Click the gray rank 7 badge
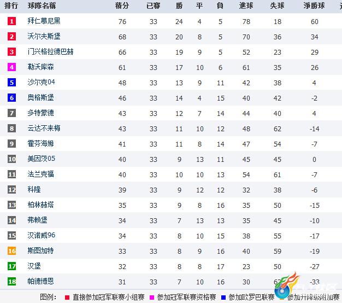Image resolution: width=342 pixels, height=303 pixels. click(12, 113)
